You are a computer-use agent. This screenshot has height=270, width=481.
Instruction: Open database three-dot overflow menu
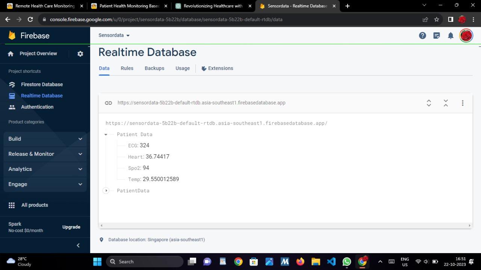pos(463,103)
